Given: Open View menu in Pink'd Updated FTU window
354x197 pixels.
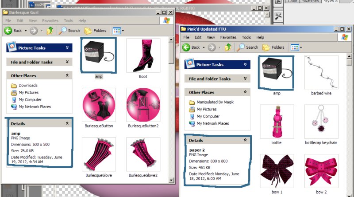Looking at the screenshot, I should coord(211,37).
